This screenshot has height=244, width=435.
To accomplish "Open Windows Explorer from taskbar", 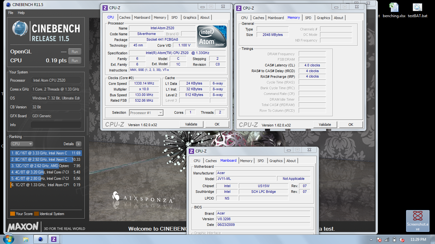I will (x=26, y=239).
